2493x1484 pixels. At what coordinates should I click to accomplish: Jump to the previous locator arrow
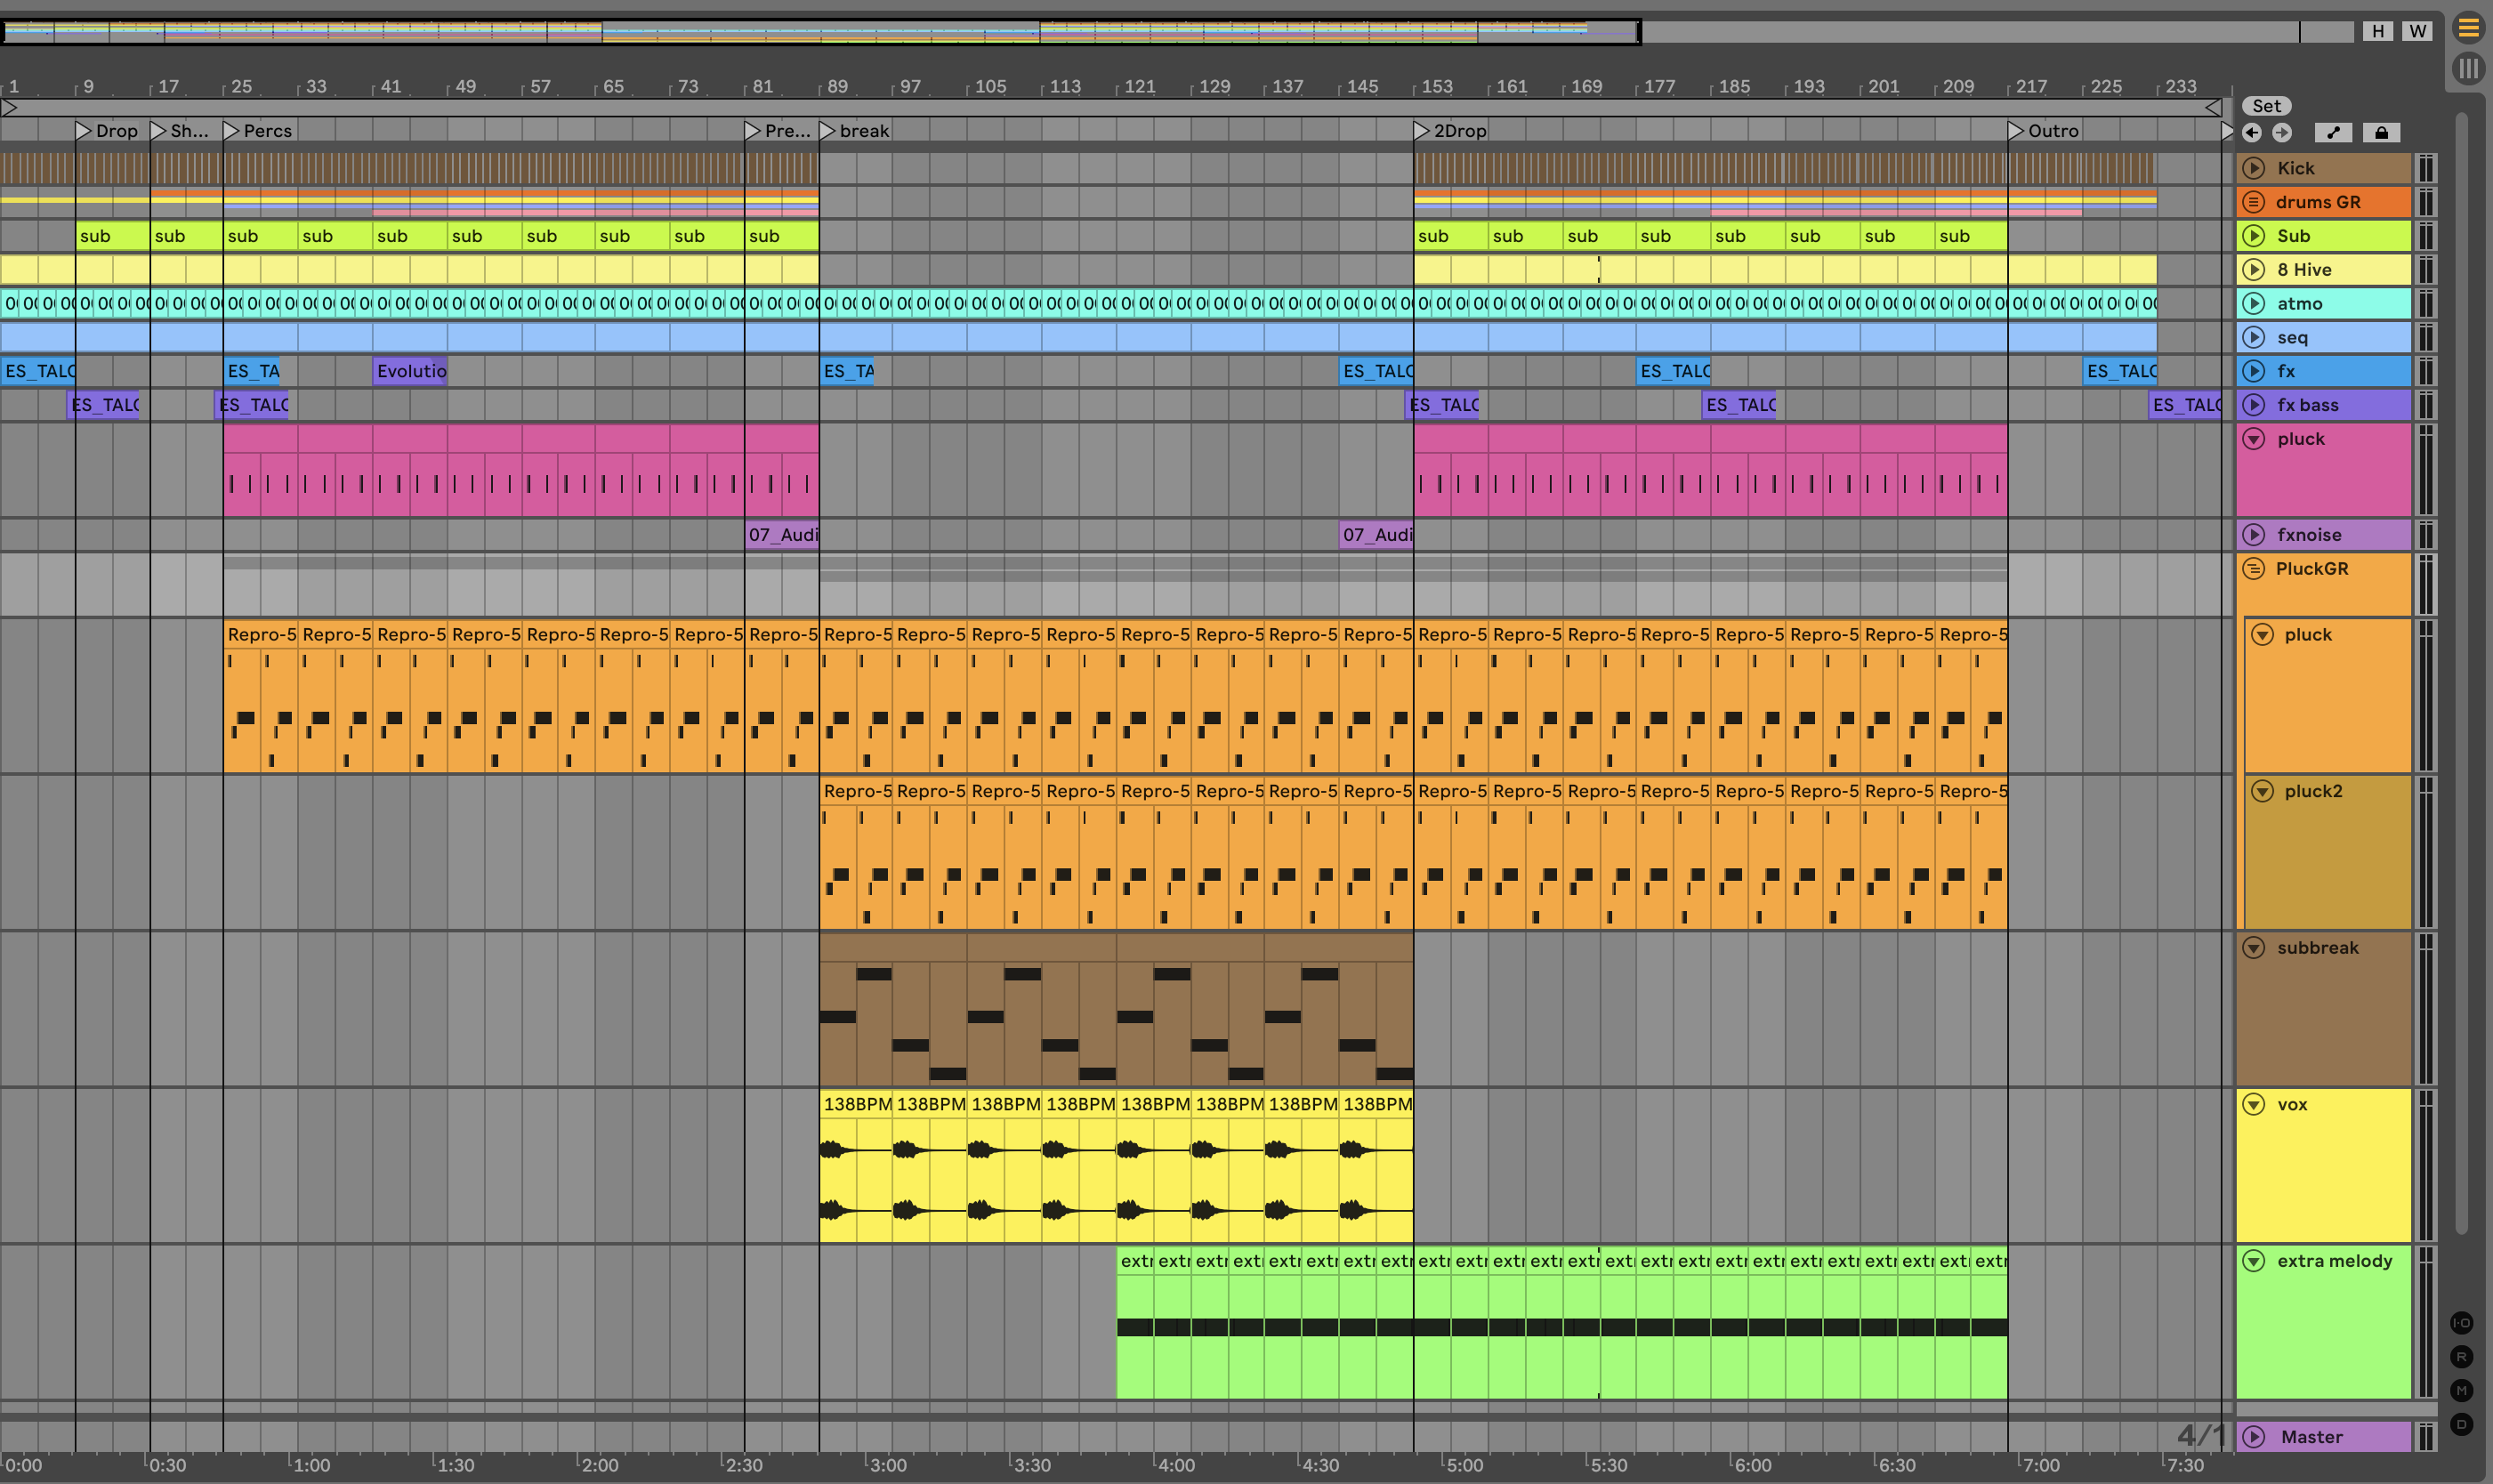click(2252, 132)
